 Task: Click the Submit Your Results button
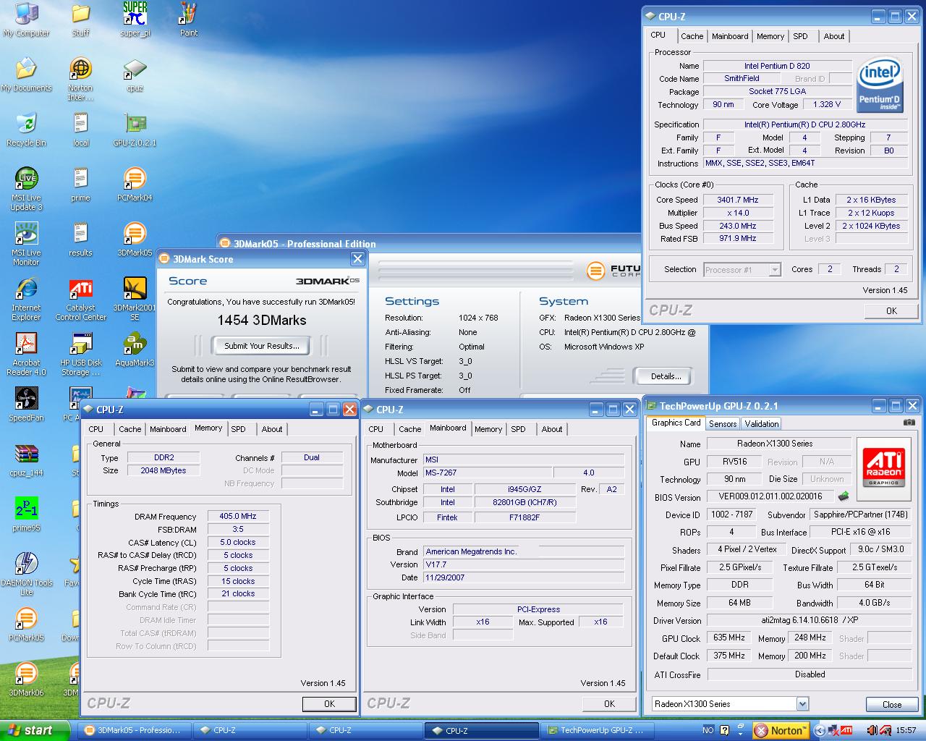[261, 346]
